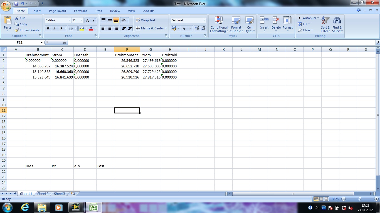
Task: Click the Clear button
Action: tap(305, 30)
